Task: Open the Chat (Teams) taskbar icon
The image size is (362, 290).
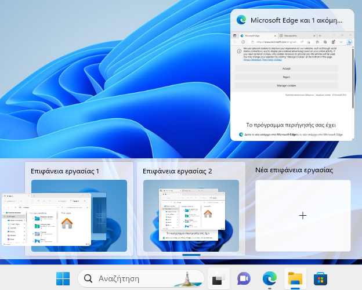Action: [x=244, y=278]
